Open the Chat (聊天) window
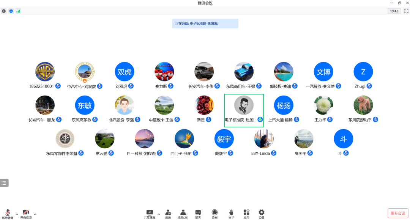The height and width of the screenshot is (220, 410). [x=198, y=214]
